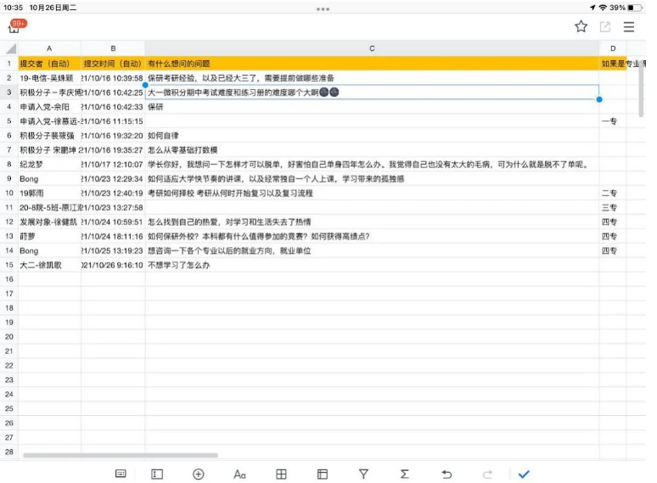Image resolution: width=657 pixels, height=483 pixels.
Task: Select column A header
Action: tap(49, 48)
